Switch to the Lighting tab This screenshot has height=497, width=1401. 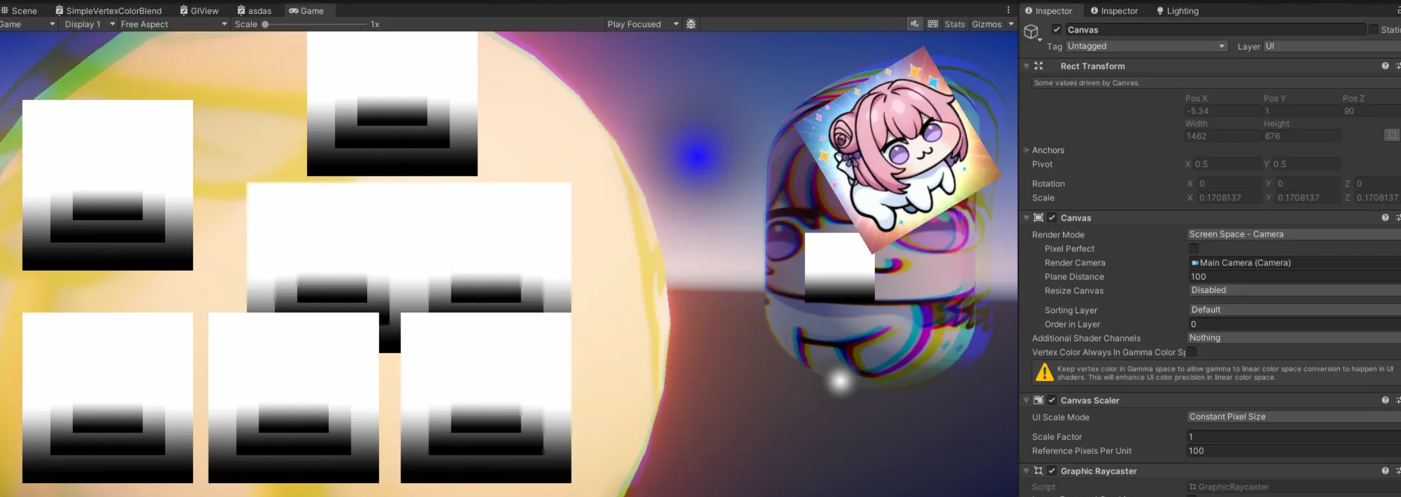tap(1178, 11)
